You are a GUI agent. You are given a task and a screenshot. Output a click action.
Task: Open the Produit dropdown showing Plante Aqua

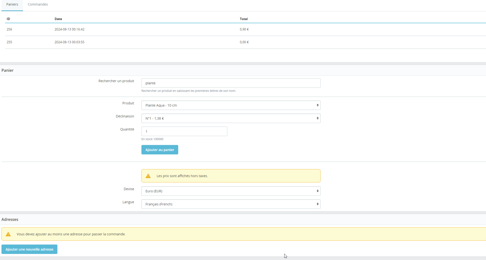tap(231, 105)
